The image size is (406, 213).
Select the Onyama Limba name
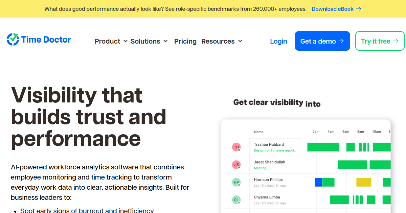267,197
